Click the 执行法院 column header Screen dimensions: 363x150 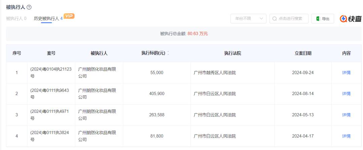click(233, 53)
